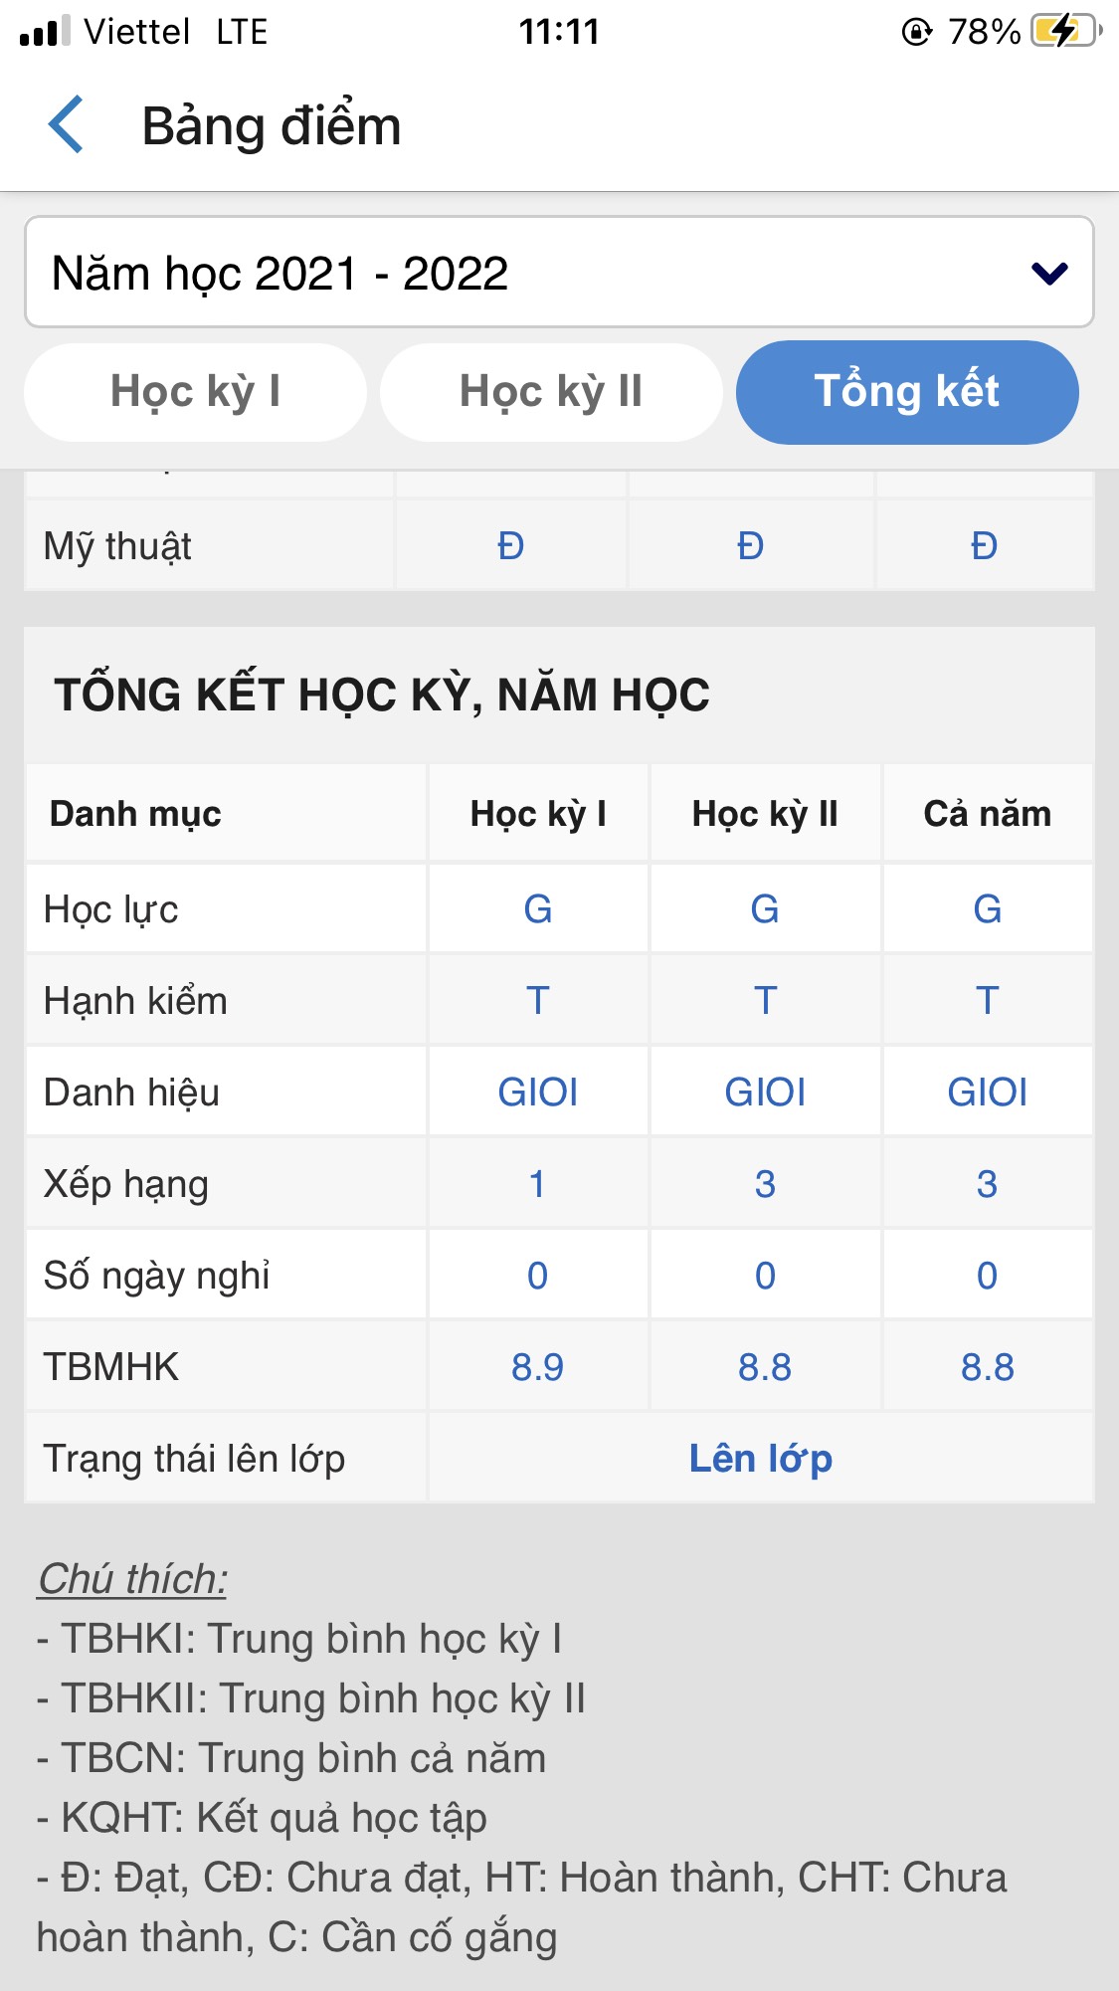Tap the cellular signal bars icon
The width and height of the screenshot is (1119, 1991).
click(x=45, y=31)
